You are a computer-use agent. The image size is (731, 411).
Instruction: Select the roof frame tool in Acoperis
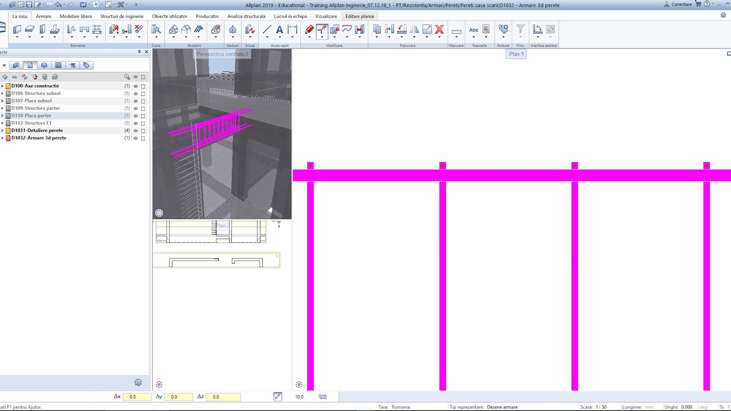point(186,29)
